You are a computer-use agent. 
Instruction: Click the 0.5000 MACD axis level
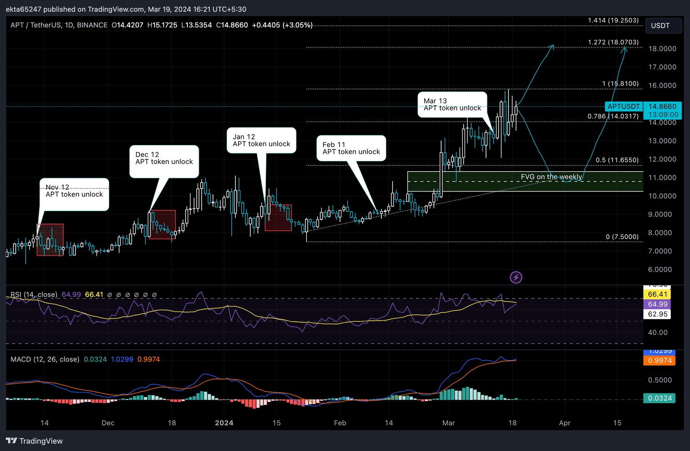660,380
